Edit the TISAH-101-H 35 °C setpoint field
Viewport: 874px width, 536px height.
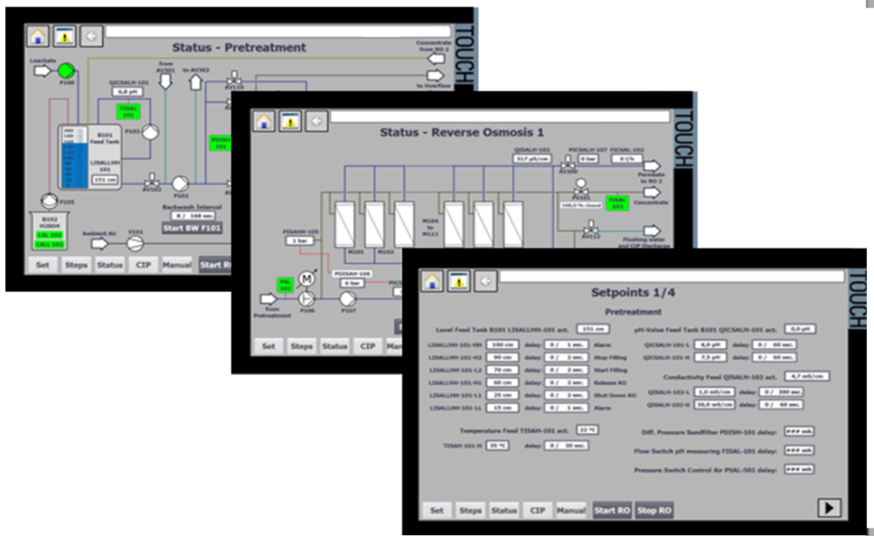(x=499, y=446)
